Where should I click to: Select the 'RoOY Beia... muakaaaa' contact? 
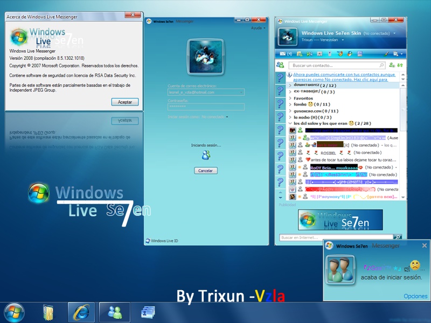tap(344, 167)
